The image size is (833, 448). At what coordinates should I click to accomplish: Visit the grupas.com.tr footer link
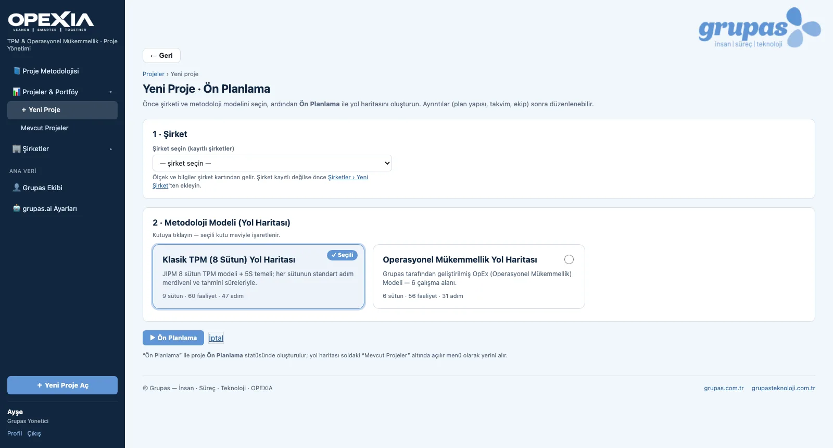tap(724, 388)
